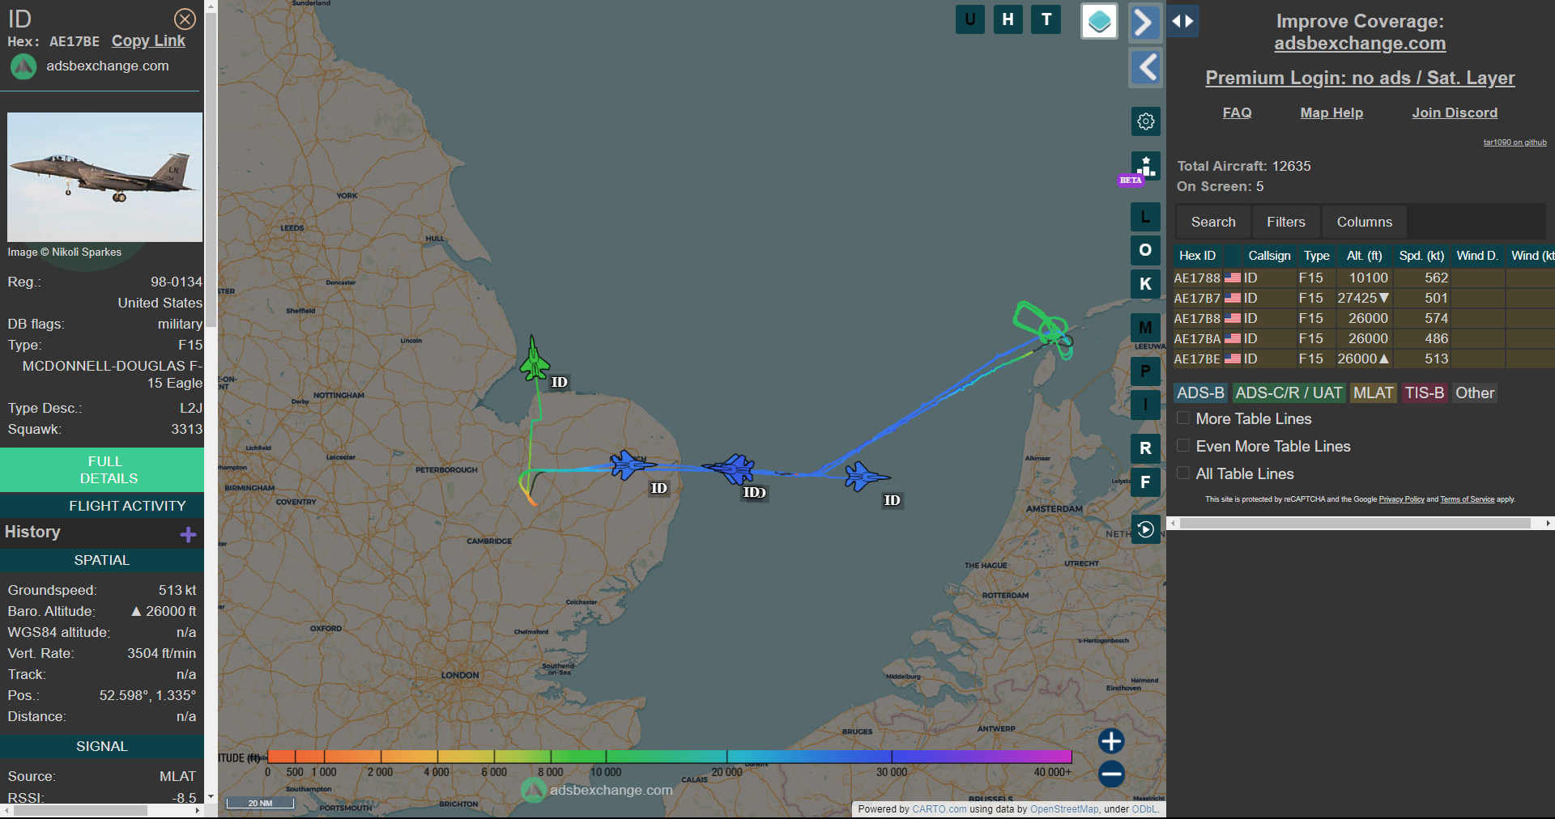Open the adsbexchange.com coverage link

[x=1360, y=44]
